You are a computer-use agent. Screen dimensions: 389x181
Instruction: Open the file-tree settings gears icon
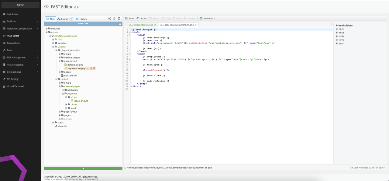point(109,19)
